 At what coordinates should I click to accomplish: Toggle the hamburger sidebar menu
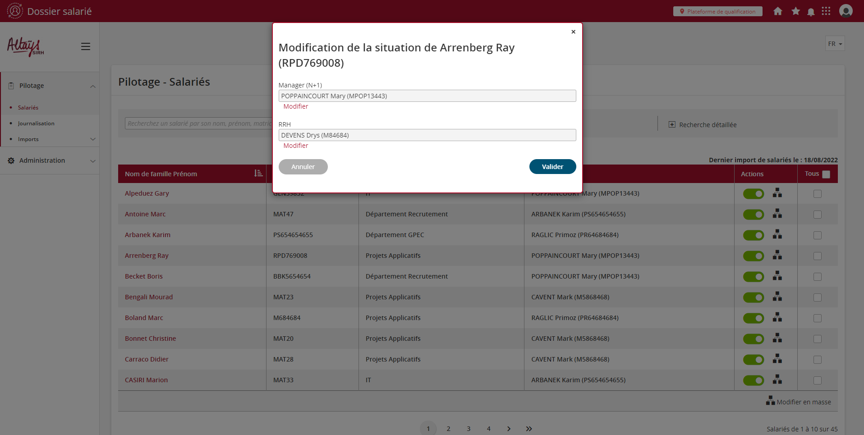pos(86,46)
